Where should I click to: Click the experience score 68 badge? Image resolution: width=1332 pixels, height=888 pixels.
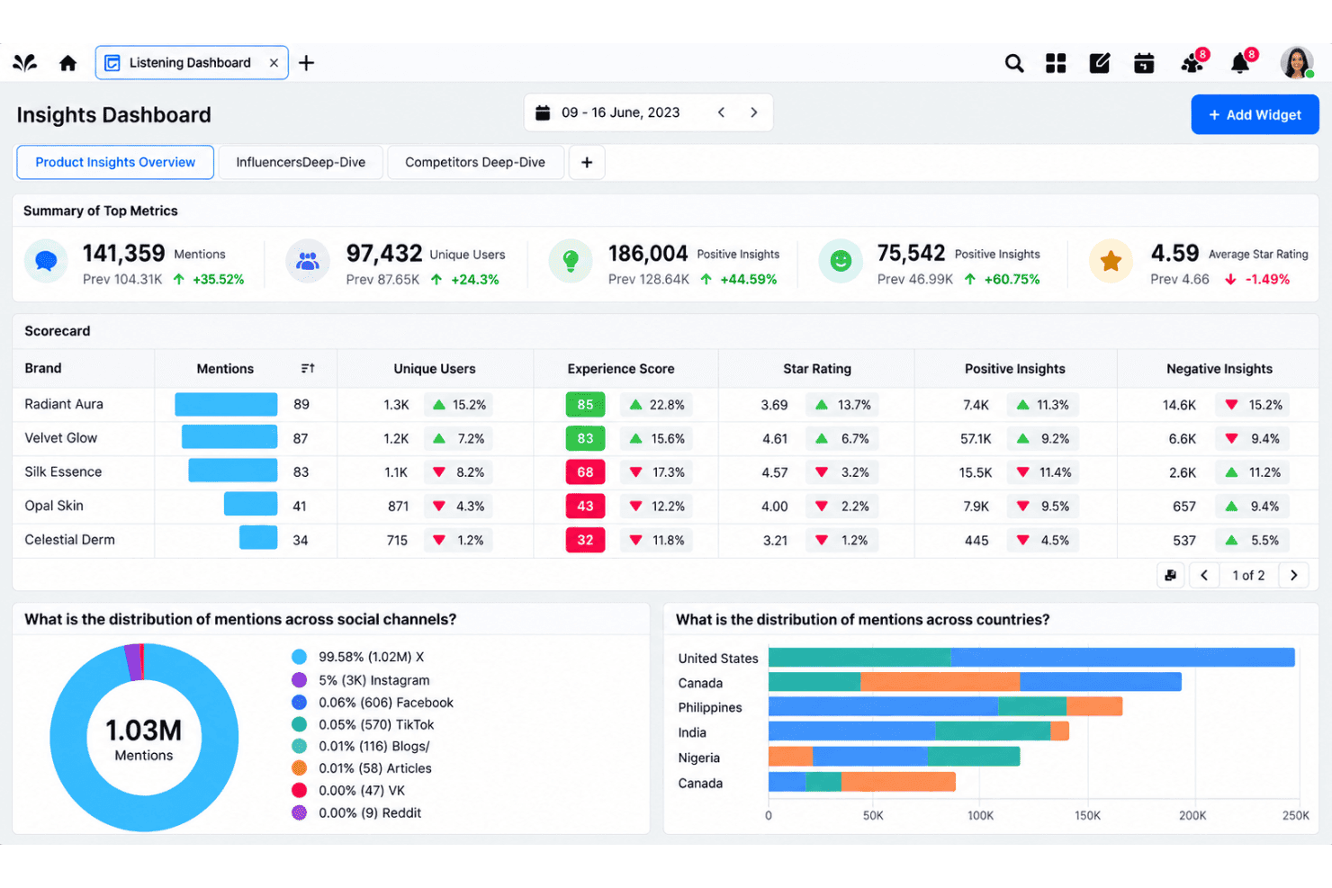(585, 472)
